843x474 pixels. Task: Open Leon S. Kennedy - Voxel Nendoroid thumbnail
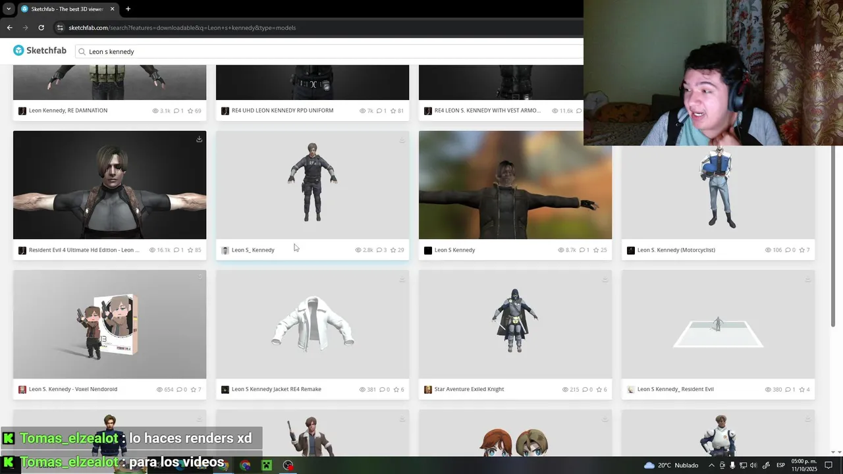pos(109,325)
